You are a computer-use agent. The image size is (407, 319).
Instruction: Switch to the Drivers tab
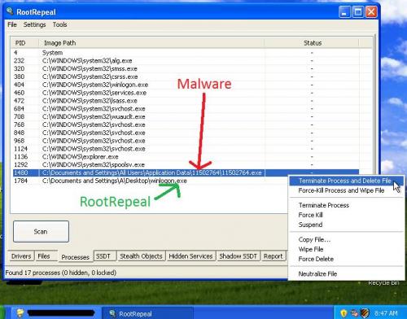pyautogui.click(x=21, y=256)
